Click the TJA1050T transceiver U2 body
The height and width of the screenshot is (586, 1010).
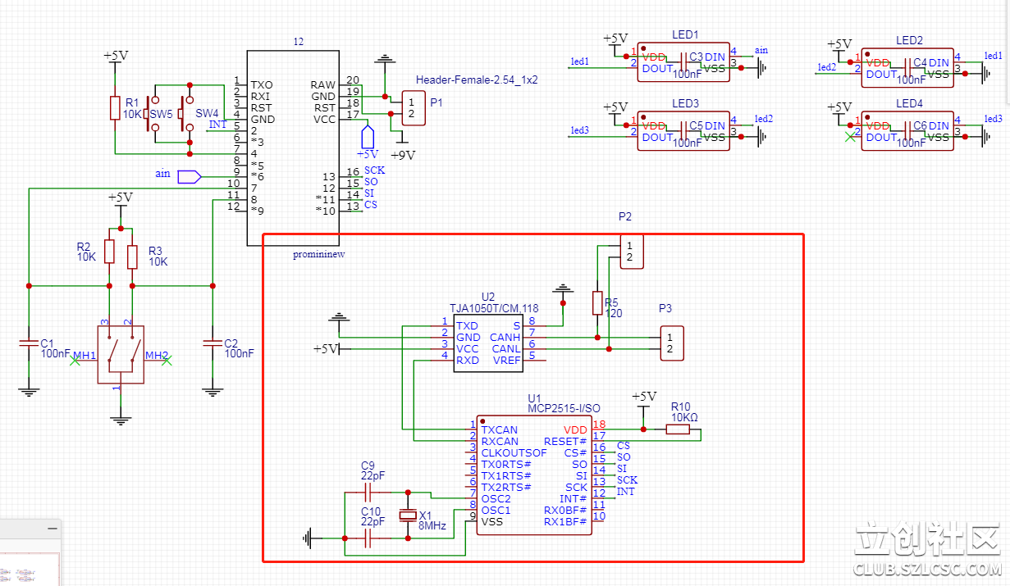click(x=488, y=343)
